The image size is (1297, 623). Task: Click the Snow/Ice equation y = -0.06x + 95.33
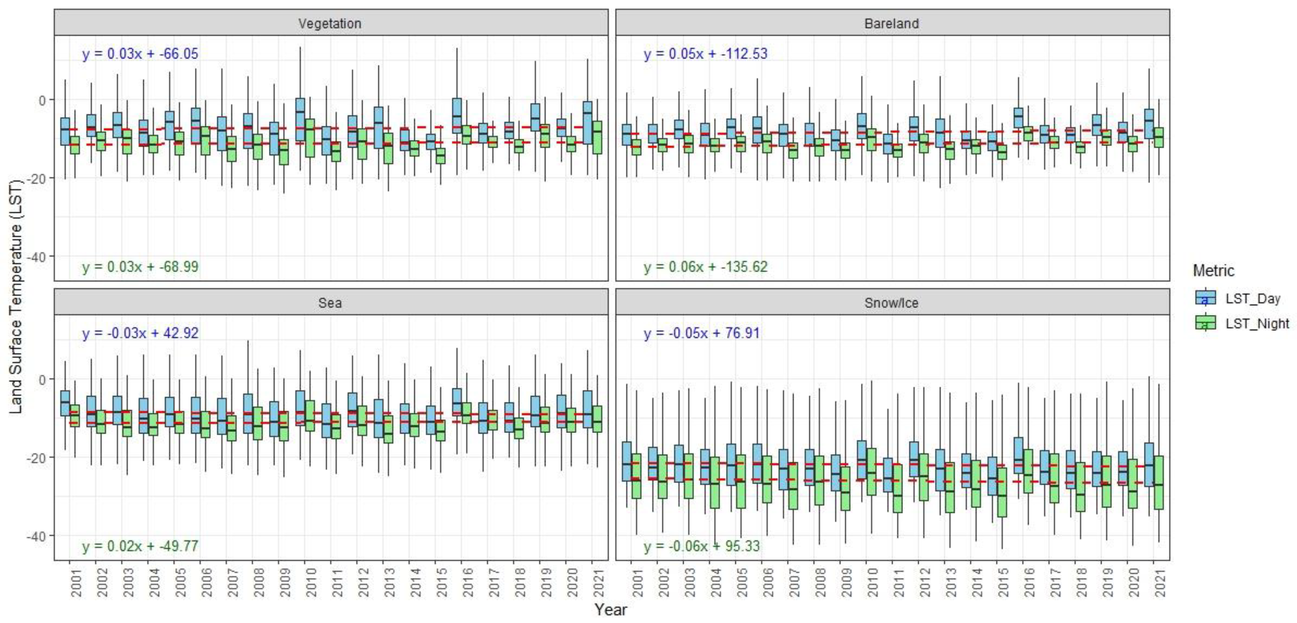pyautogui.click(x=701, y=546)
